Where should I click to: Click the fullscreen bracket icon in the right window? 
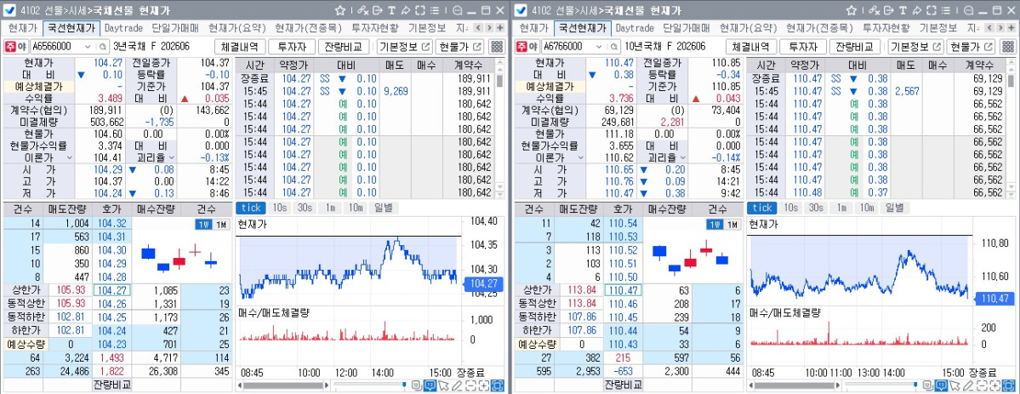pyautogui.click(x=930, y=10)
